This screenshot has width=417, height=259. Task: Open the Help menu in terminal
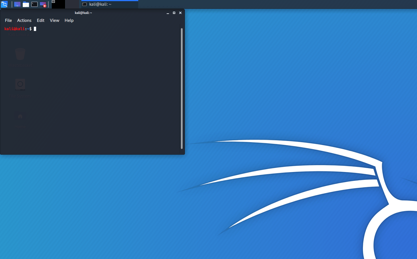(69, 20)
